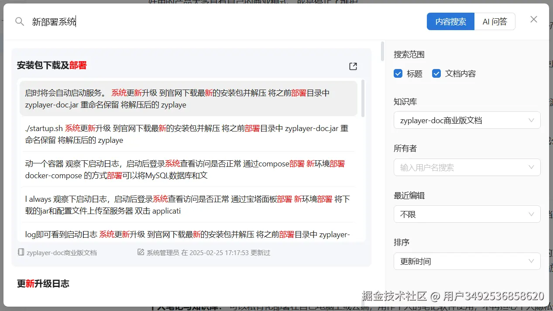The image size is (553, 311).
Task: Click the magnifier search icon
Action: pos(19,21)
